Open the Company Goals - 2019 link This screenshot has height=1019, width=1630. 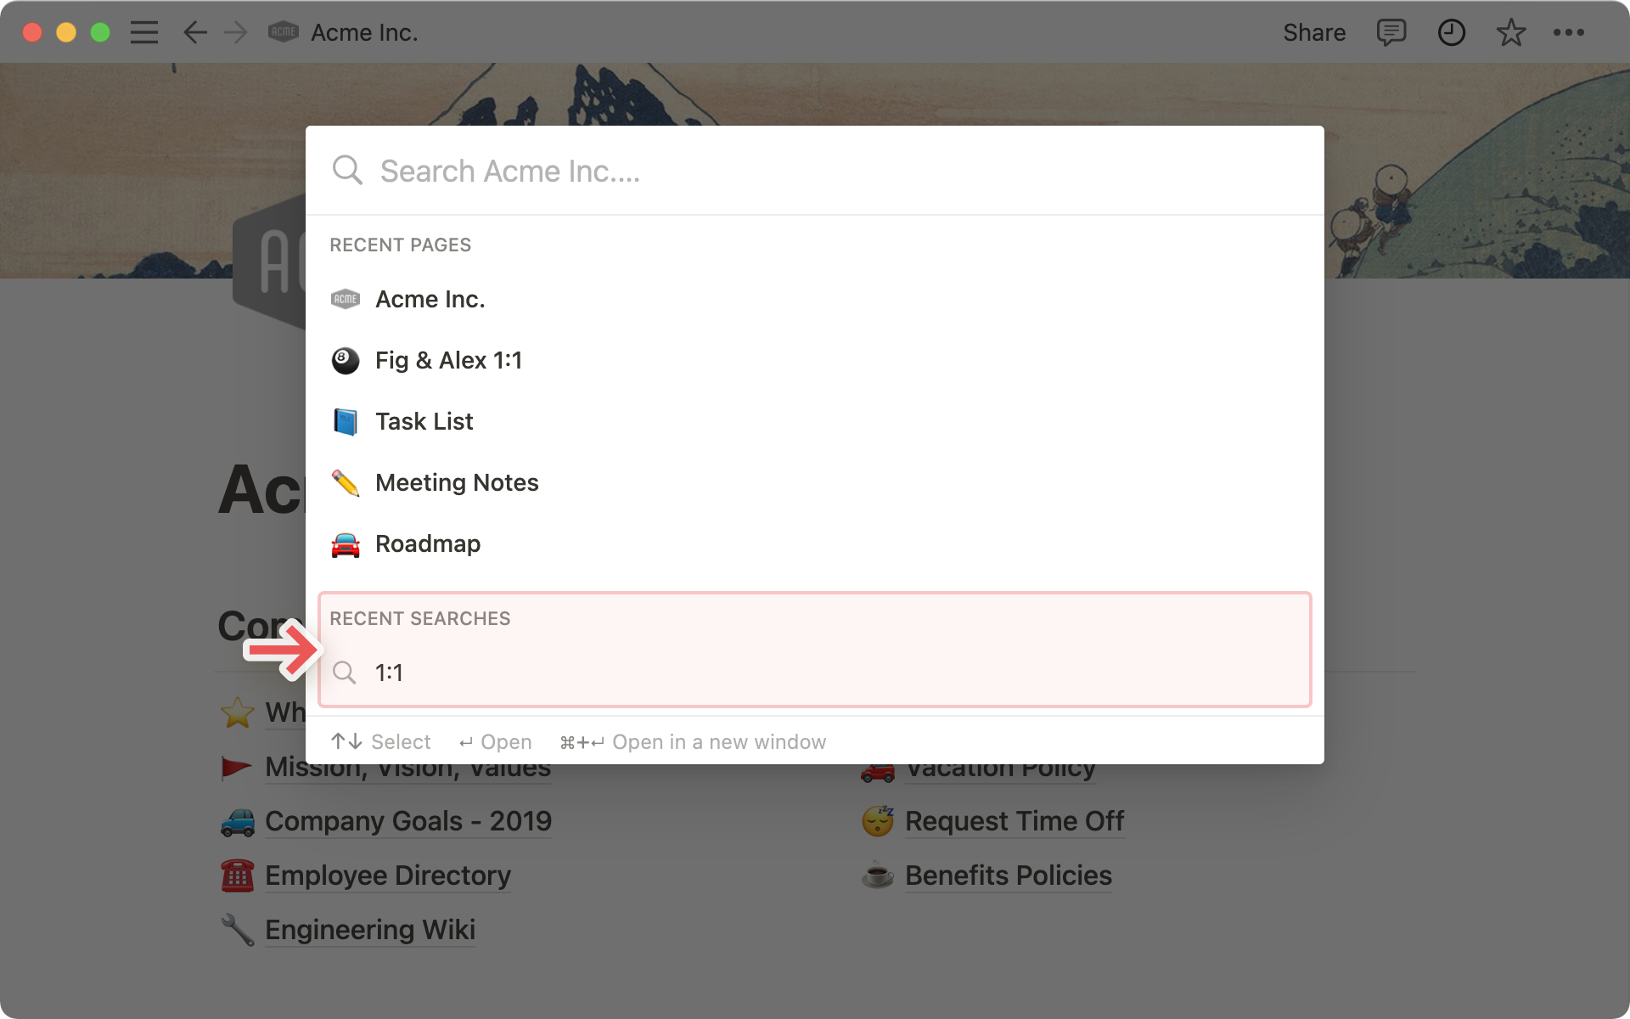407,821
